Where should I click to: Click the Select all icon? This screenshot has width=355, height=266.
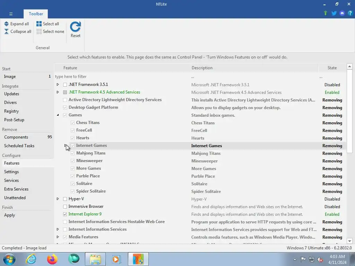pyautogui.click(x=39, y=24)
